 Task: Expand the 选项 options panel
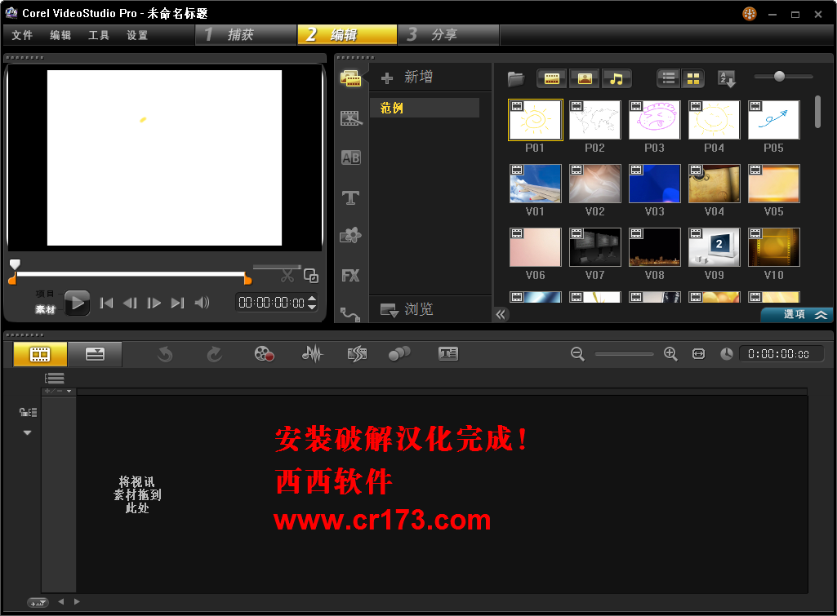tap(797, 314)
